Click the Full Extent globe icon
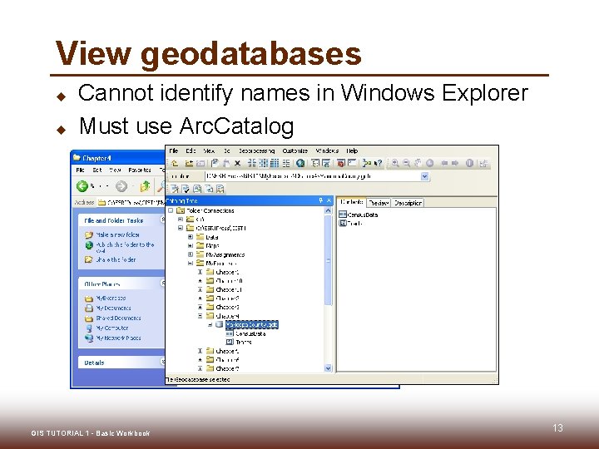The height and width of the screenshot is (449, 599). [430, 164]
